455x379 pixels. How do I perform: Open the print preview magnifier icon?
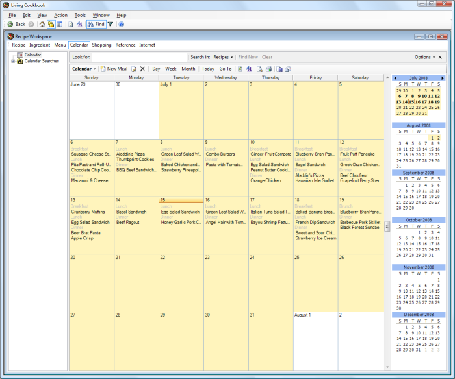pyautogui.click(x=260, y=69)
